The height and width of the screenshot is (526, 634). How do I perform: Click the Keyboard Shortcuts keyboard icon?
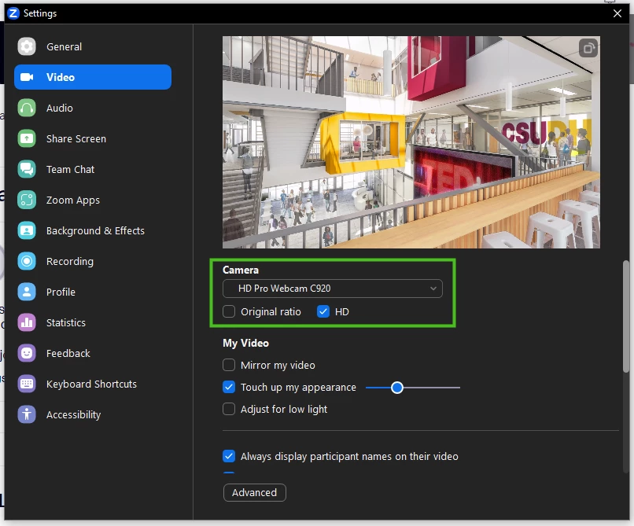(27, 384)
